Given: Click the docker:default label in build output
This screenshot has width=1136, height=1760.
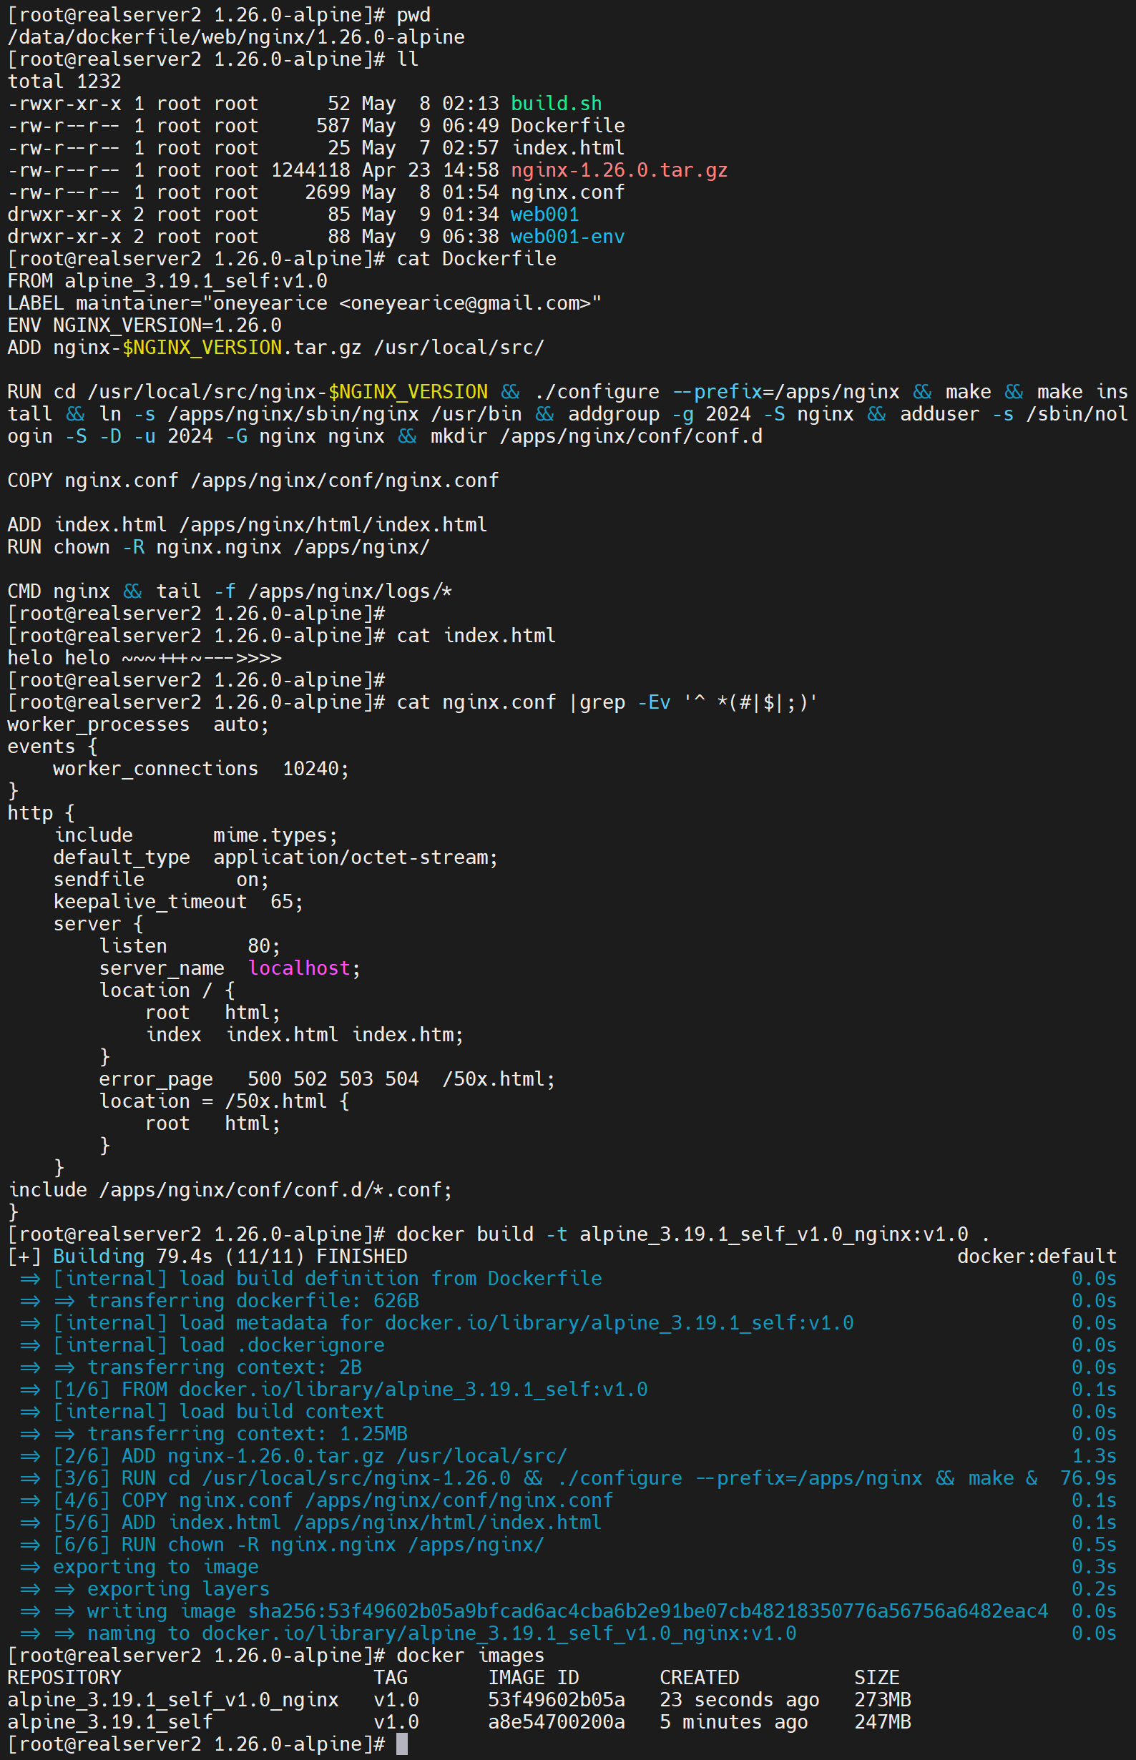Looking at the screenshot, I should [1036, 1257].
